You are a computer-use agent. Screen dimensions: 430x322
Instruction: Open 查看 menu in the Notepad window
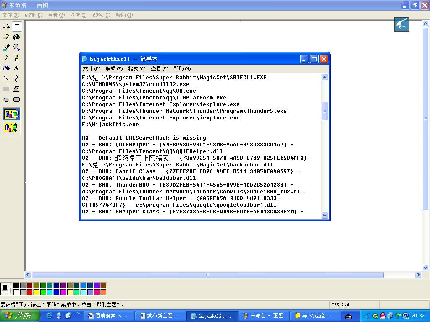point(159,69)
